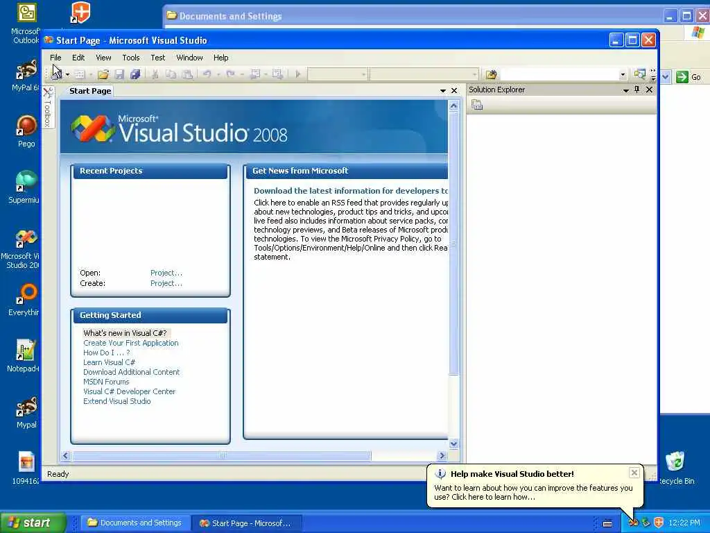Click the horizontal scrollbar right arrow

coord(442,455)
